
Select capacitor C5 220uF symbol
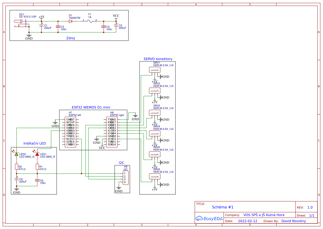(16, 180)
